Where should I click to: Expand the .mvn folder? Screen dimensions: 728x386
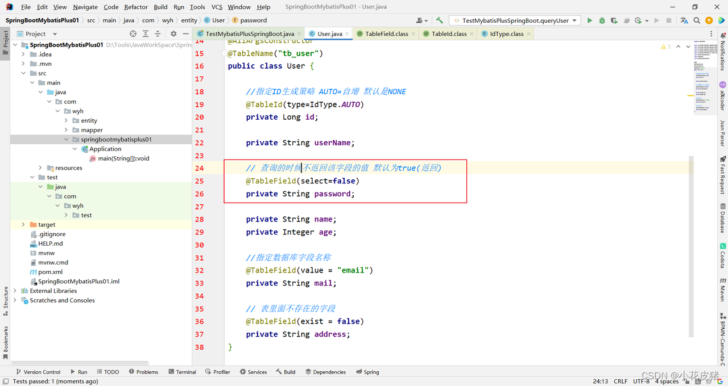(23, 64)
